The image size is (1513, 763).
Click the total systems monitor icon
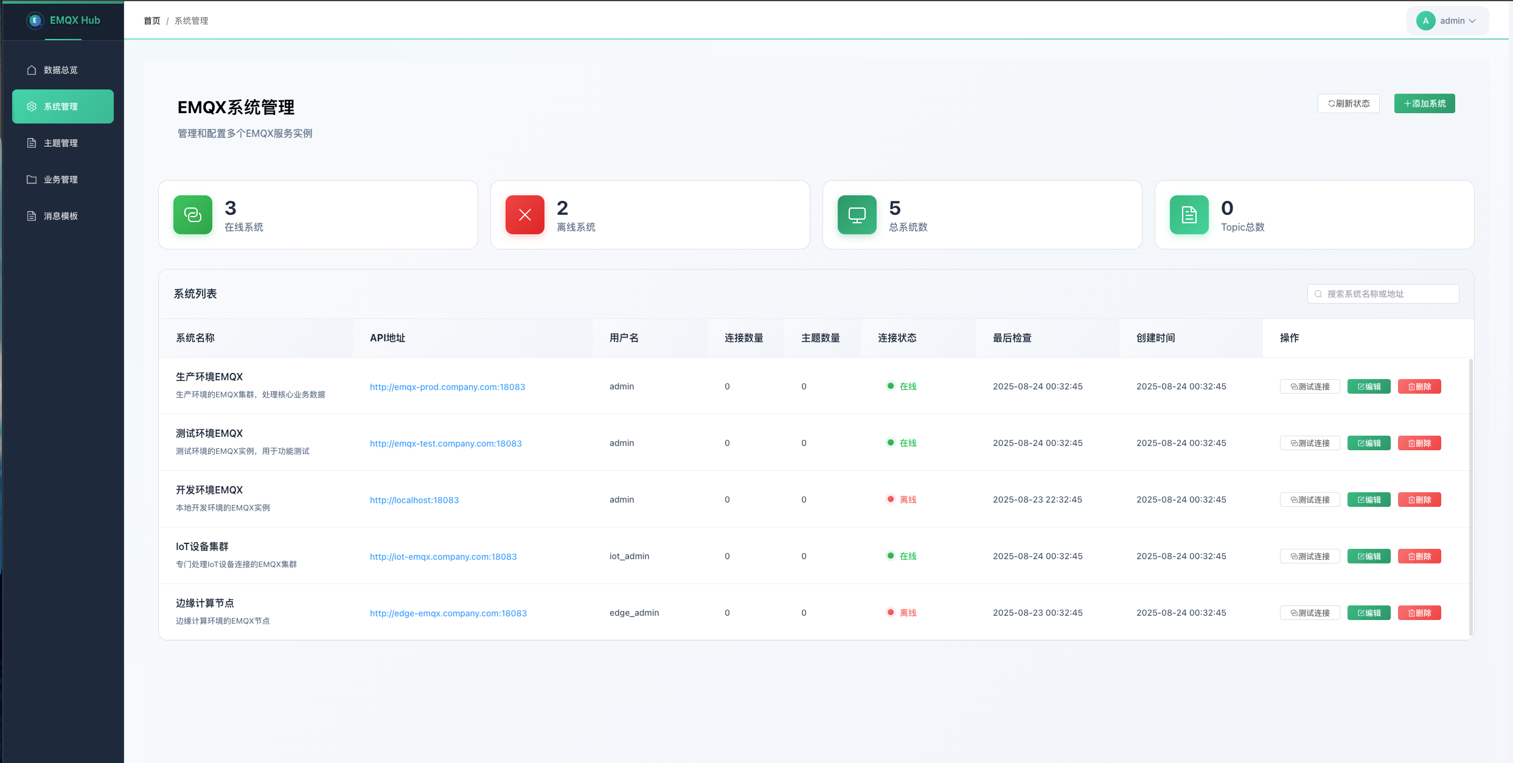click(857, 215)
